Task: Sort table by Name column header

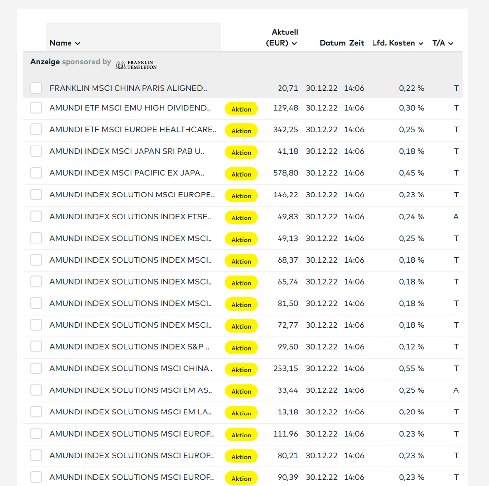Action: pos(65,43)
